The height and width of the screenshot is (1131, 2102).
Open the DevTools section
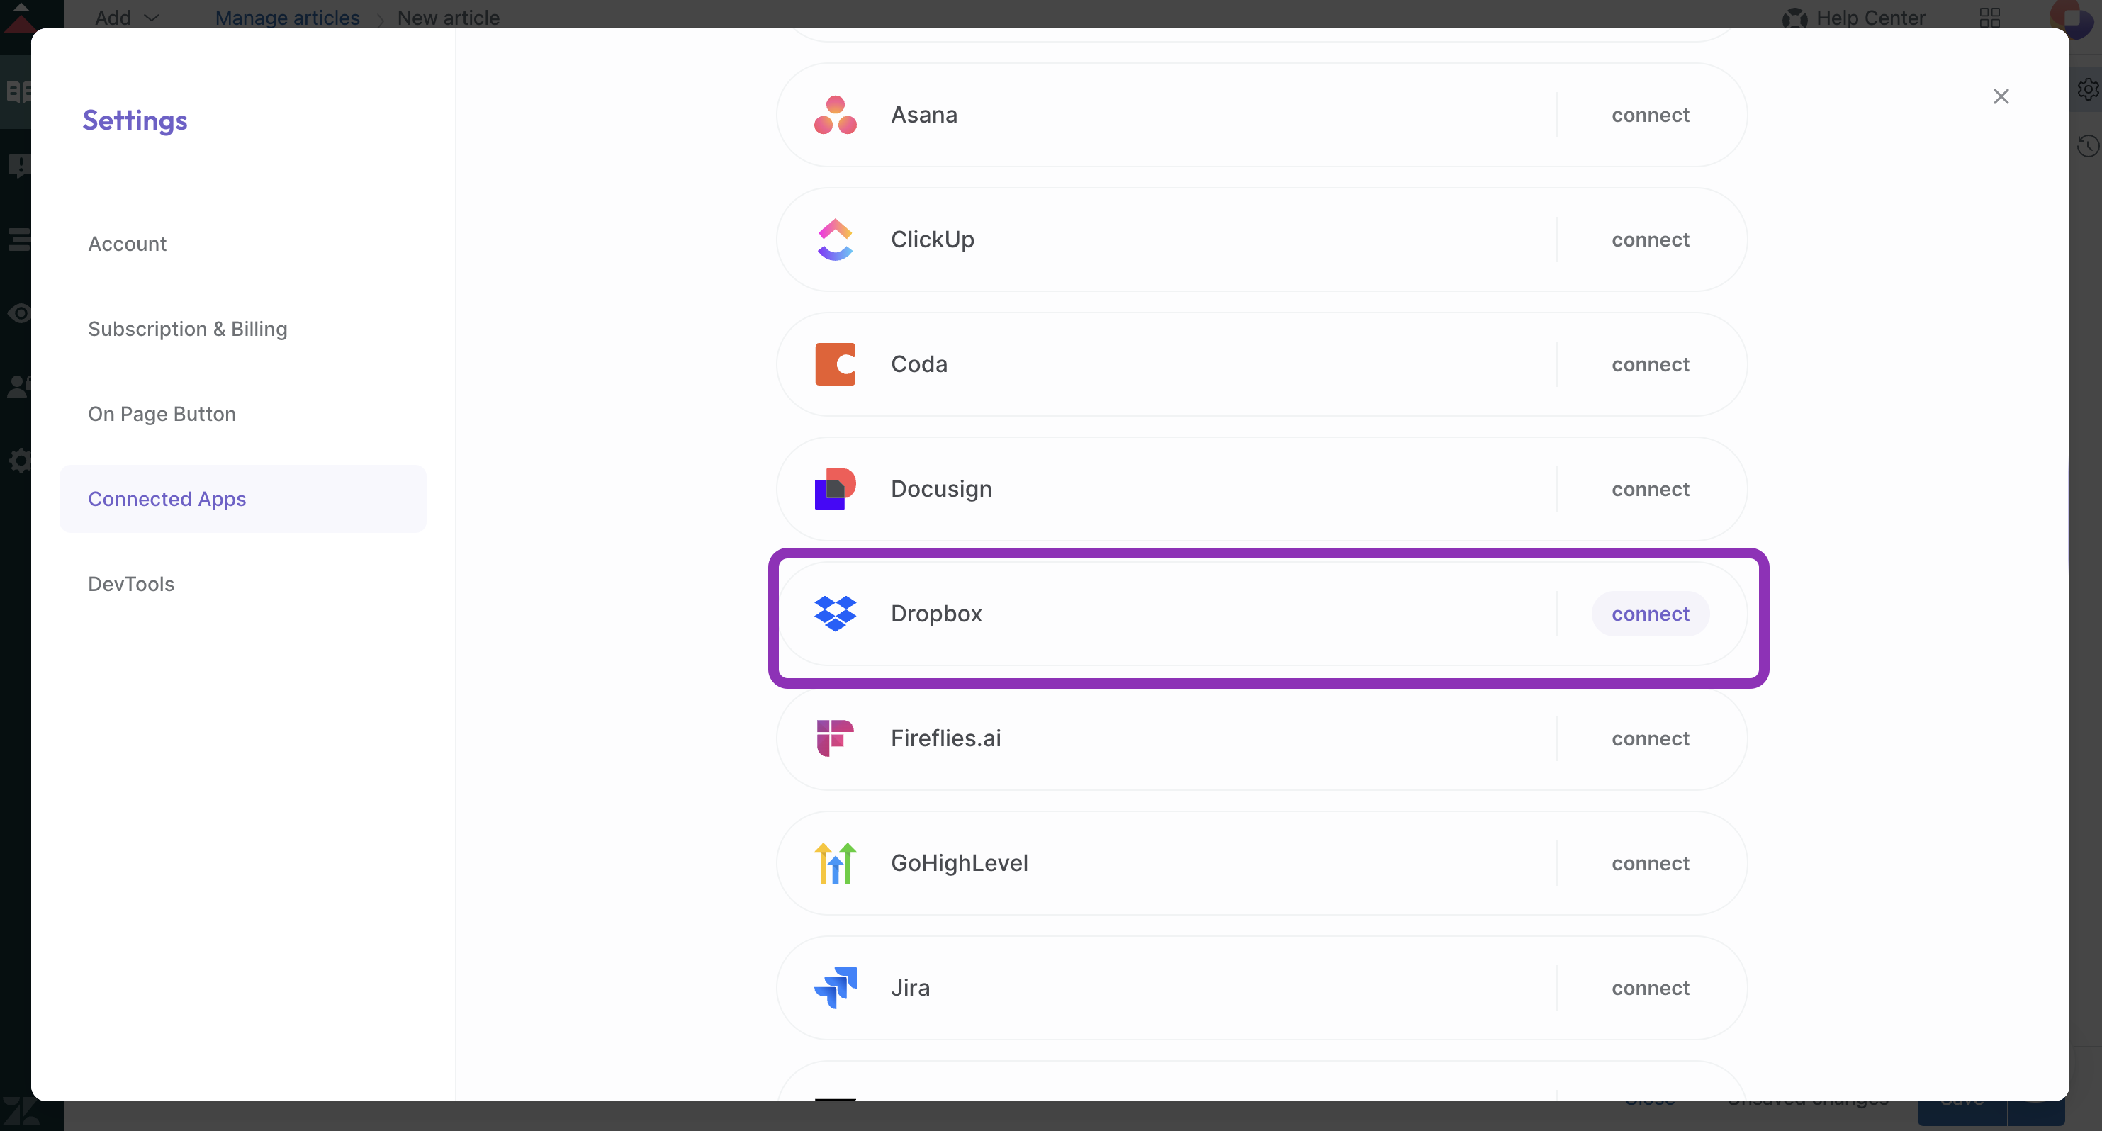coord(242,584)
